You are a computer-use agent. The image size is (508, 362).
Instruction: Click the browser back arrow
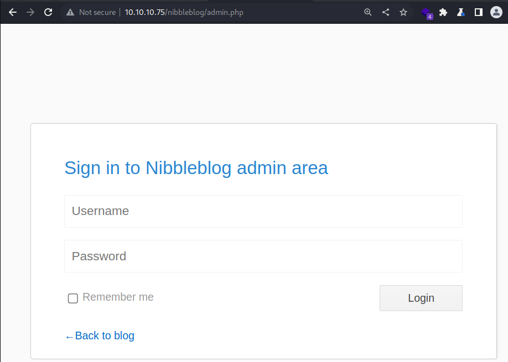(x=13, y=12)
